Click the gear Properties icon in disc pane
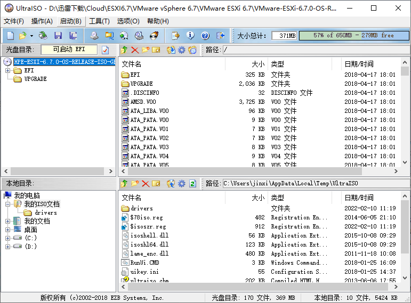 (181, 50)
